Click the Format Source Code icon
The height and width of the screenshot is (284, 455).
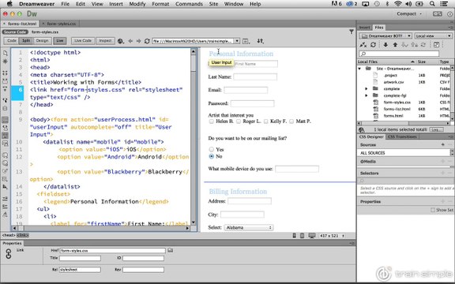pyautogui.click(x=6, y=215)
